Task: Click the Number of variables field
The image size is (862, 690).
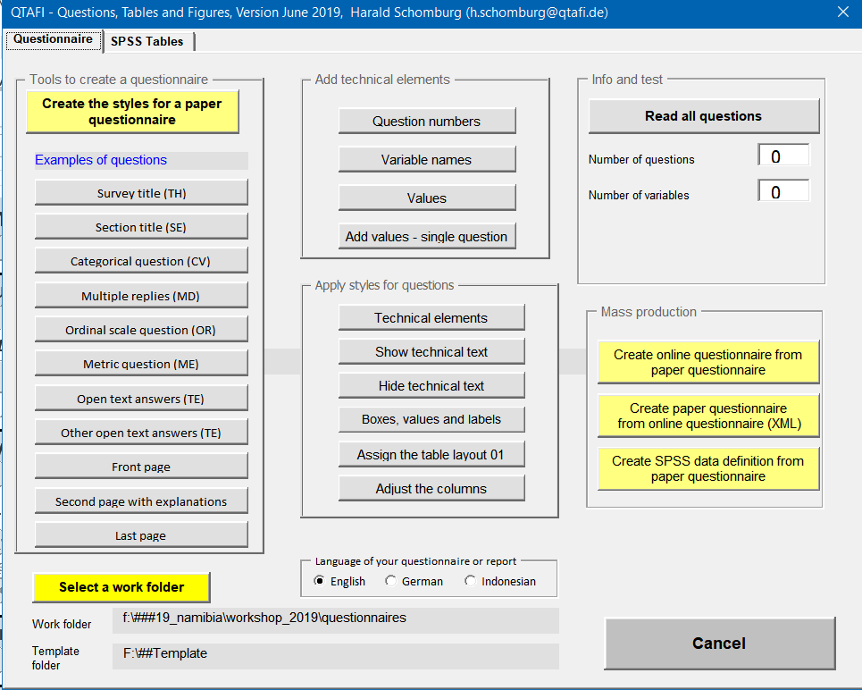Action: tap(783, 192)
